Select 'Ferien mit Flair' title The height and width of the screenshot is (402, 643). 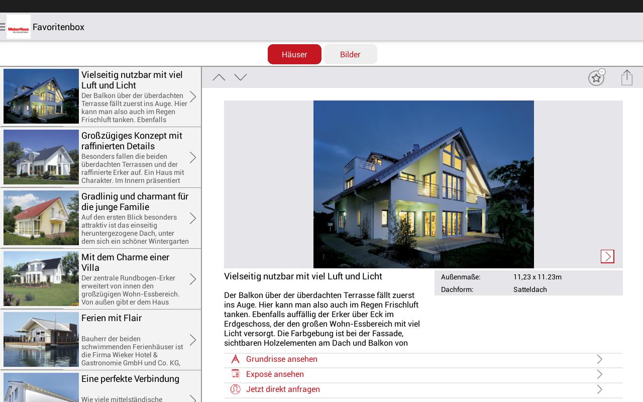[x=112, y=318]
